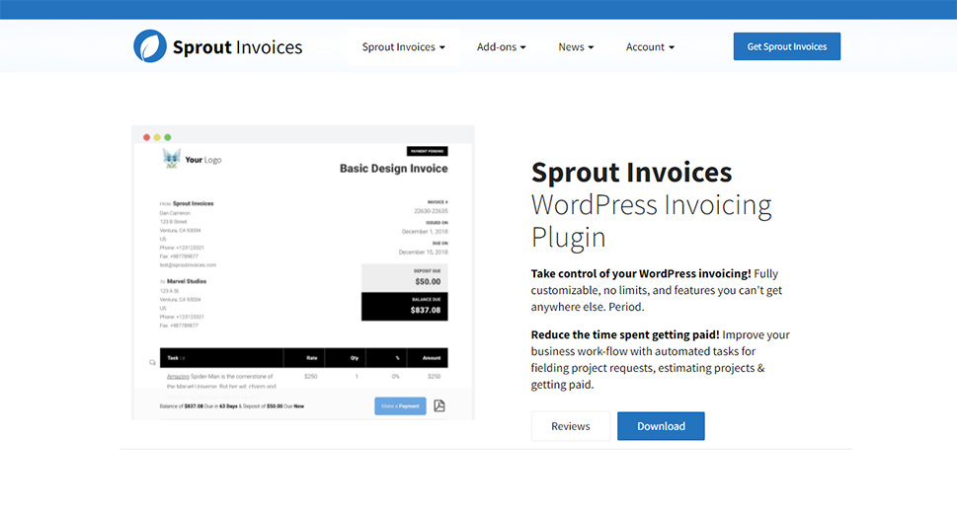Expand the Account menu
Image resolution: width=957 pixels, height=511 pixels.
[x=650, y=47]
